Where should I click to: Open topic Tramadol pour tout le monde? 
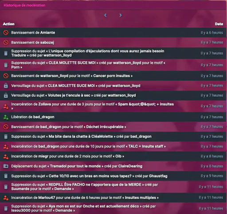point(75,166)
